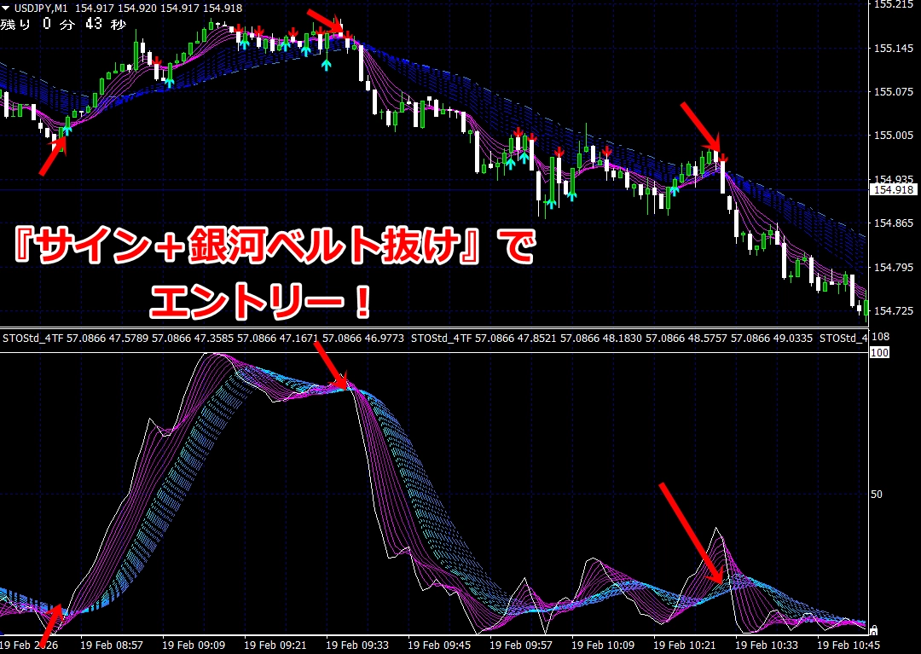Screen dimensions: 921x654
Task: Click the 19 Feb 09:09 time label
Action: coord(194,645)
